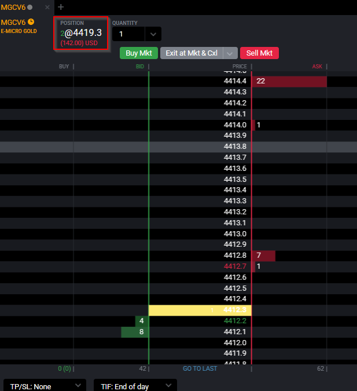
Task: Click the 0 (0) buy total
Action: [x=65, y=368]
